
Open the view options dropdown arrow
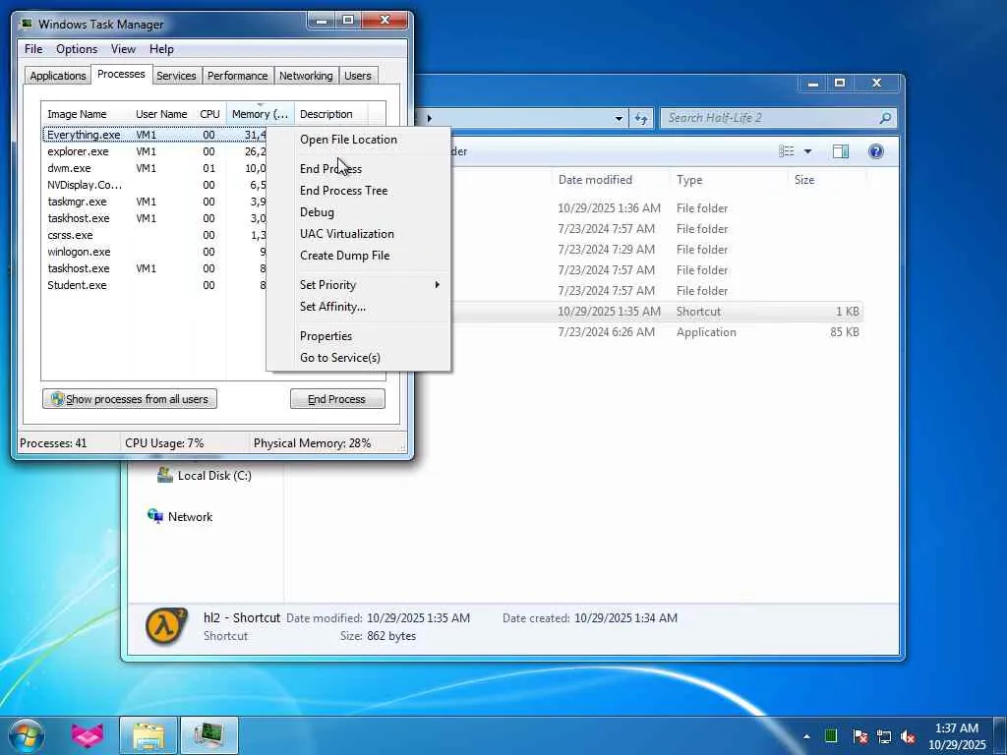[x=807, y=151]
